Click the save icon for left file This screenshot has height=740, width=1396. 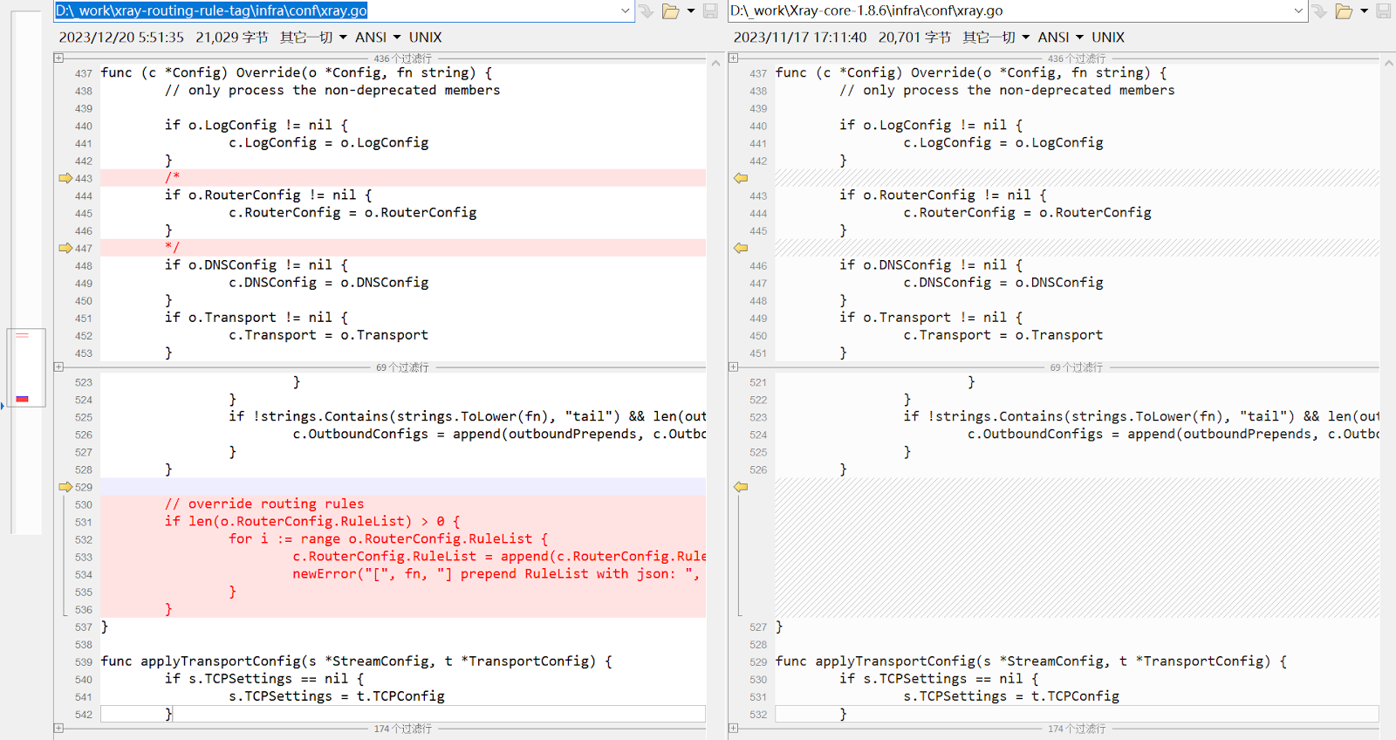coord(710,11)
